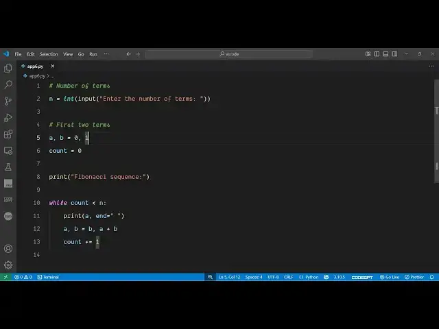
Task: Click the VS Code logo in the title bar
Action: click(6, 53)
